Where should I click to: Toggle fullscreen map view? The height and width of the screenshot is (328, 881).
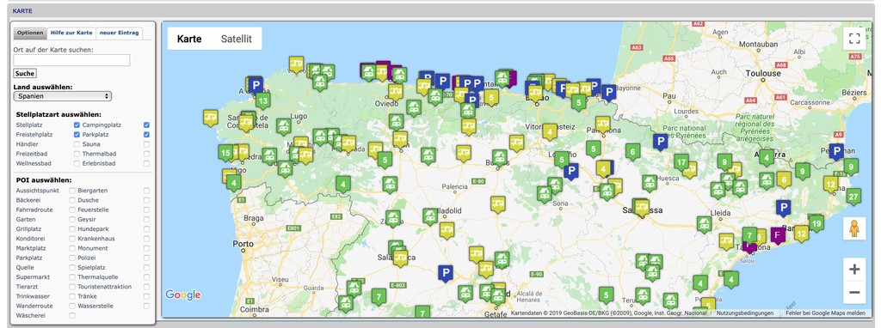point(854,39)
